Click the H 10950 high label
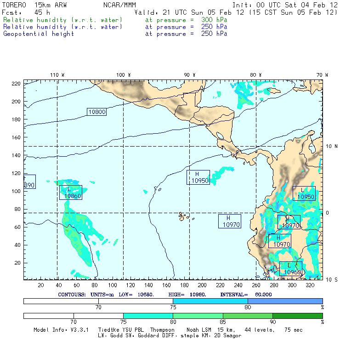Screen dimensions: 340x340 [198, 177]
